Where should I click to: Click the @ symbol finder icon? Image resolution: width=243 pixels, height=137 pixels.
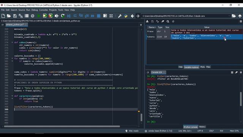pyautogui.click(x=33, y=16)
